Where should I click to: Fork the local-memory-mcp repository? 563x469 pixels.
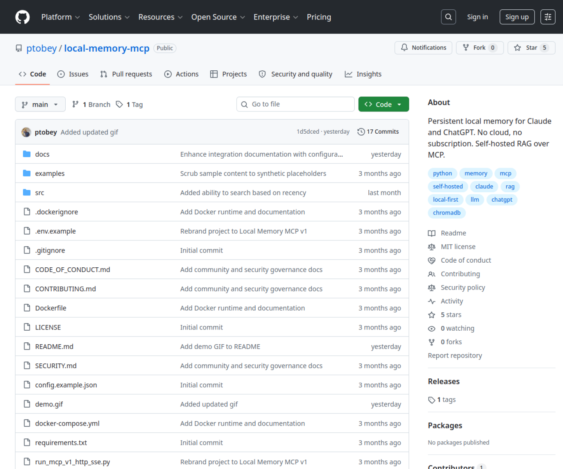[480, 48]
